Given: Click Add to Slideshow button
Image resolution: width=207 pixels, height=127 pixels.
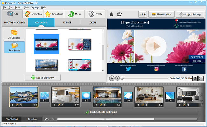Looking at the screenshot, I should [43, 78].
